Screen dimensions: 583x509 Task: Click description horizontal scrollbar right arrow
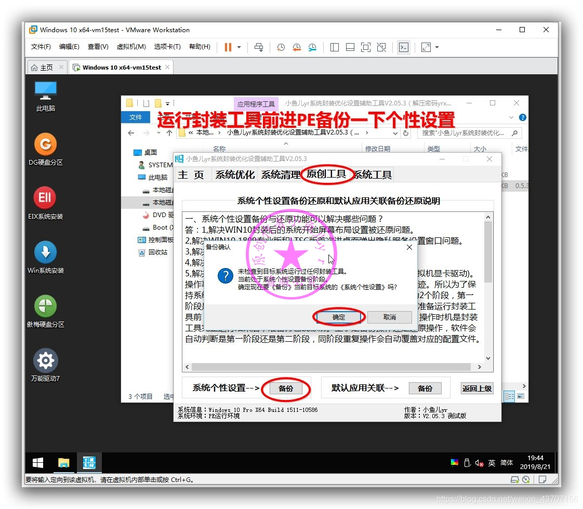coord(479,367)
